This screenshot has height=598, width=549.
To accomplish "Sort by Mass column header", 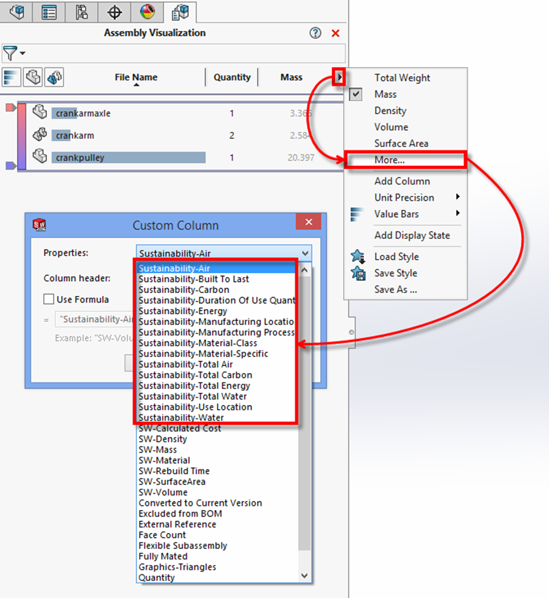I will pyautogui.click(x=291, y=78).
